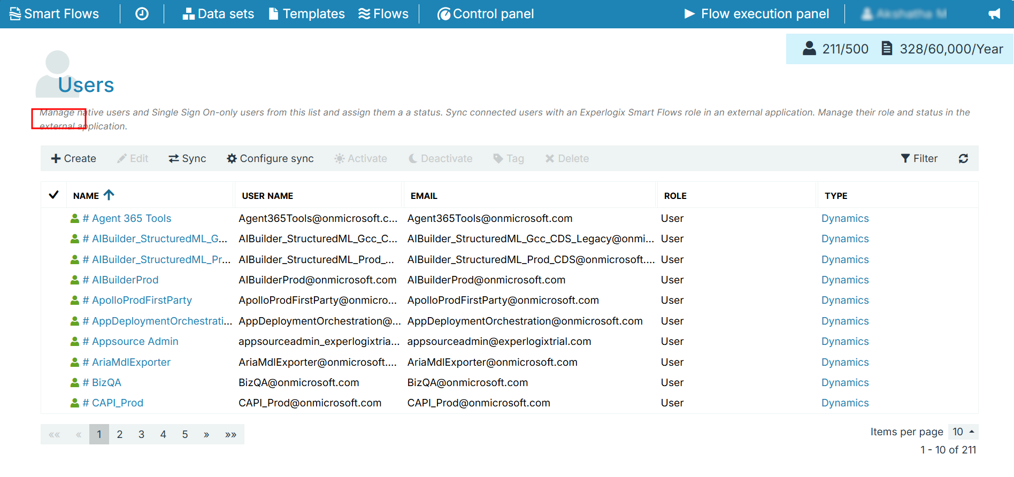Toggle the select-all checkmark in header
Viewport: 1014px width, 477px height.
(53, 195)
